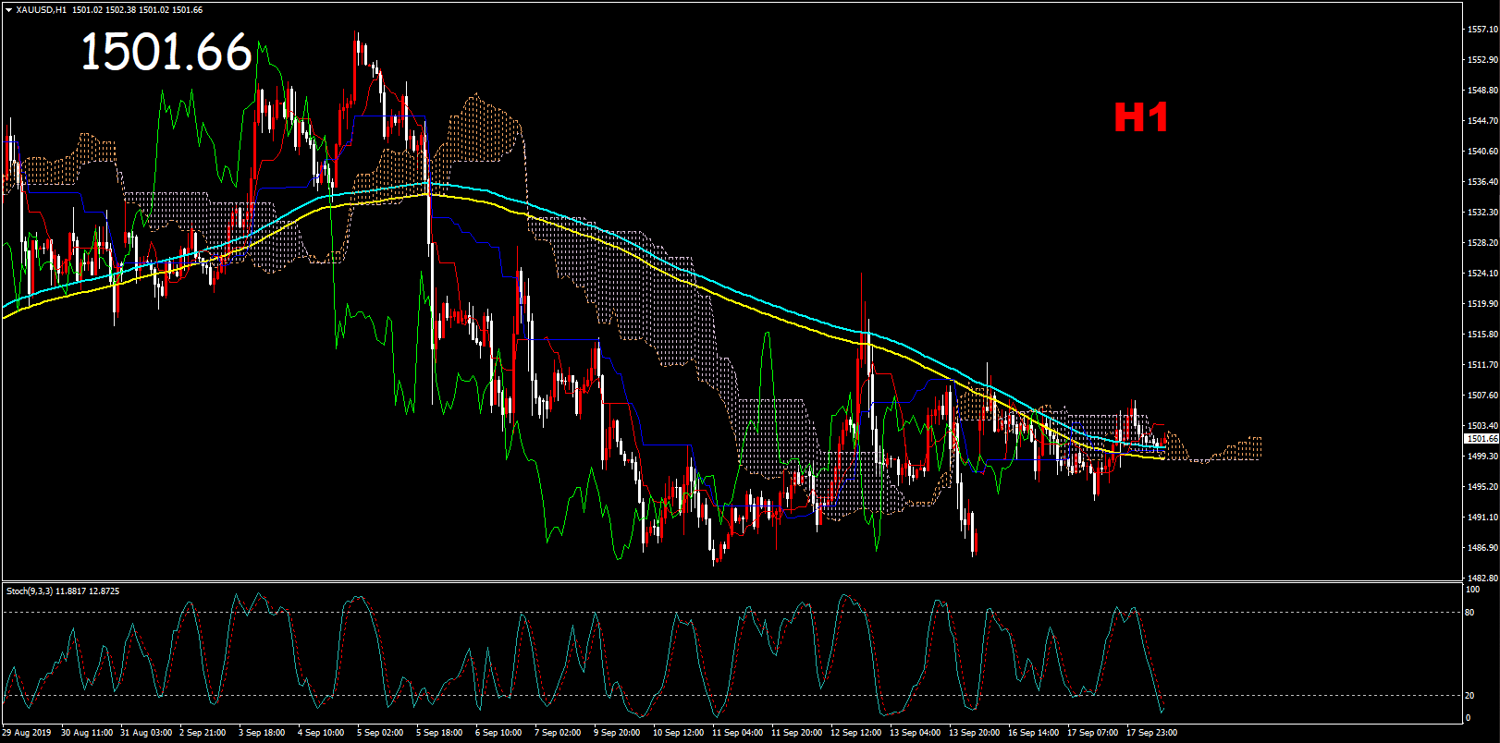The width and height of the screenshot is (1500, 743).
Task: Click the 29 Aug 2019 date label
Action: [27, 733]
